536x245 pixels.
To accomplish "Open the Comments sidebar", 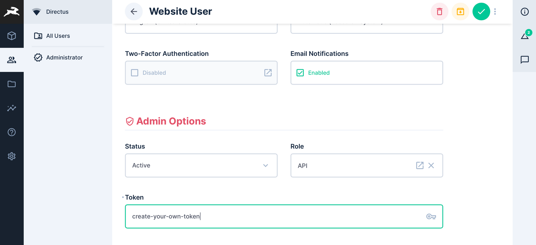I will pos(524,60).
